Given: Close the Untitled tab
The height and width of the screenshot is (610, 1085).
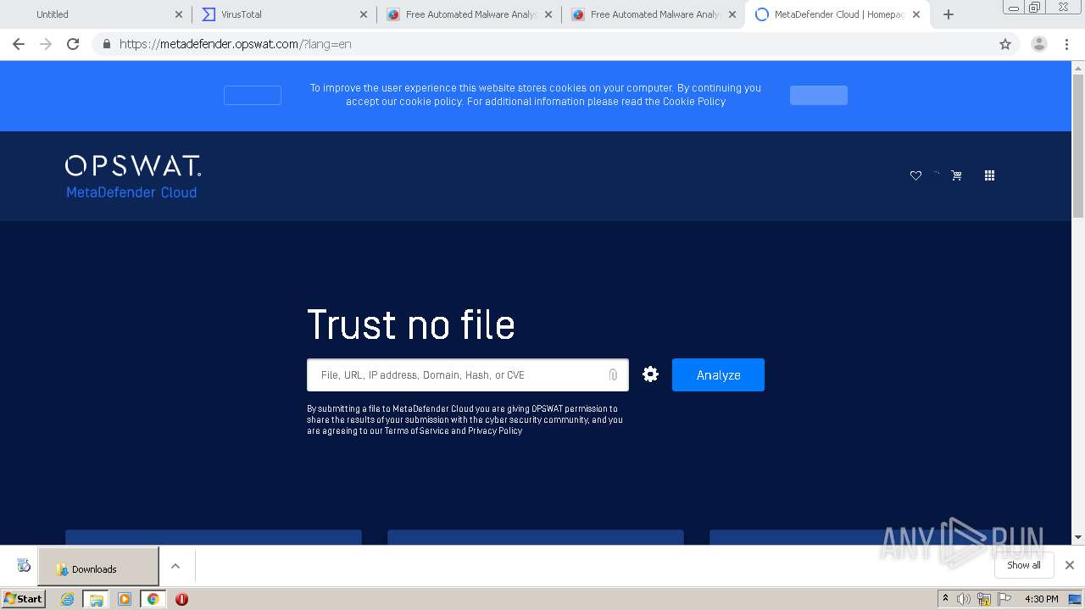Looking at the screenshot, I should 179,14.
